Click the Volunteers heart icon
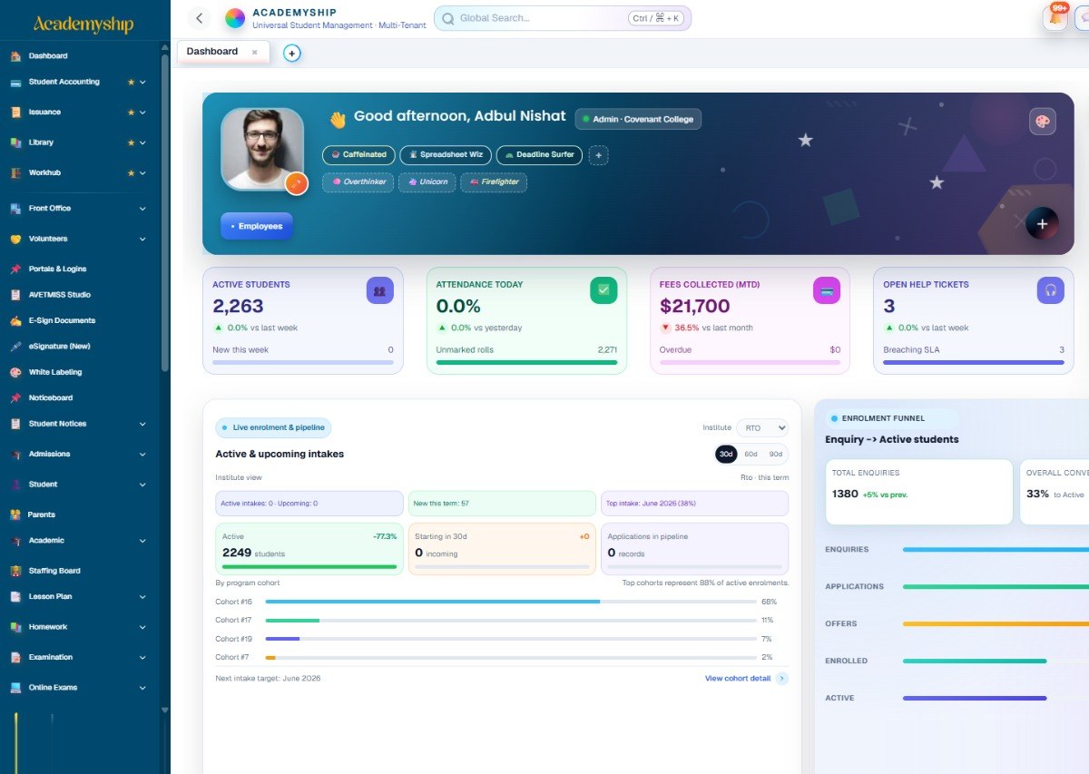 click(x=15, y=239)
